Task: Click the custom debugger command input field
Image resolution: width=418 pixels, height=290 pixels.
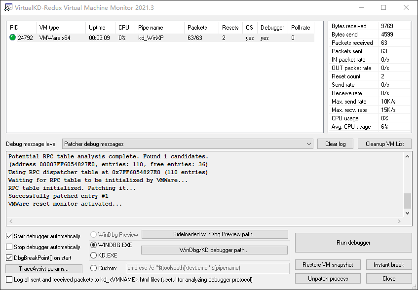Action: click(x=208, y=268)
